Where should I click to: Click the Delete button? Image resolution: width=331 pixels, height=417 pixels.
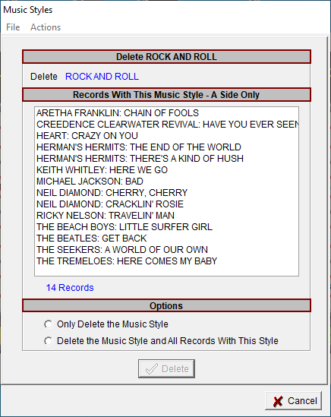pos(166,368)
